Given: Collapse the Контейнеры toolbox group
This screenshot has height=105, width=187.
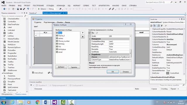Looking at the screenshot, I should (2, 73).
